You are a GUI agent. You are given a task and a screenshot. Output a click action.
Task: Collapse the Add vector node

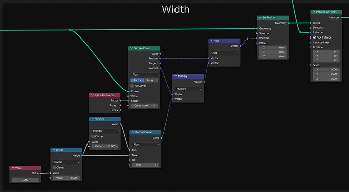pos(211,41)
